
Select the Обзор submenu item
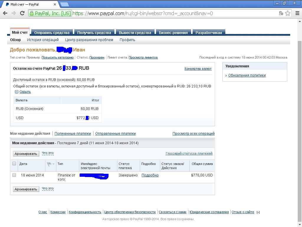pyautogui.click(x=15, y=40)
